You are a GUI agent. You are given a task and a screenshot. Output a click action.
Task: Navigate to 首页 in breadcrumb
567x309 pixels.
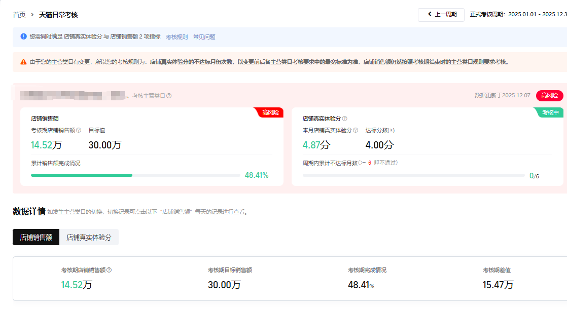19,15
